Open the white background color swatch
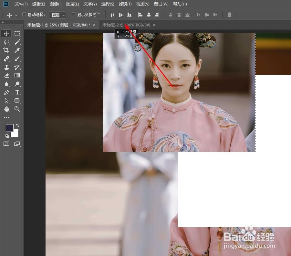 [16, 134]
